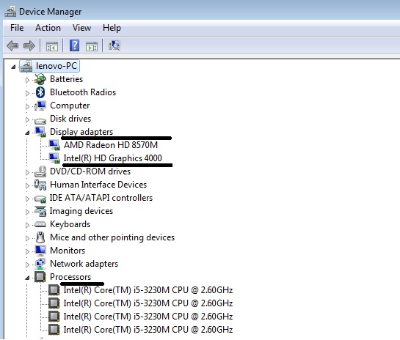Toggle the console tree pane icon
This screenshot has width=400, height=340.
52,46
